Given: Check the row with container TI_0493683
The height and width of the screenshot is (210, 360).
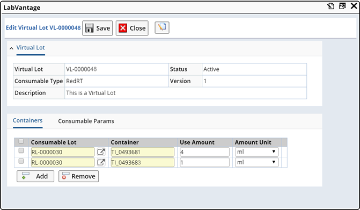Looking at the screenshot, I should [21, 161].
